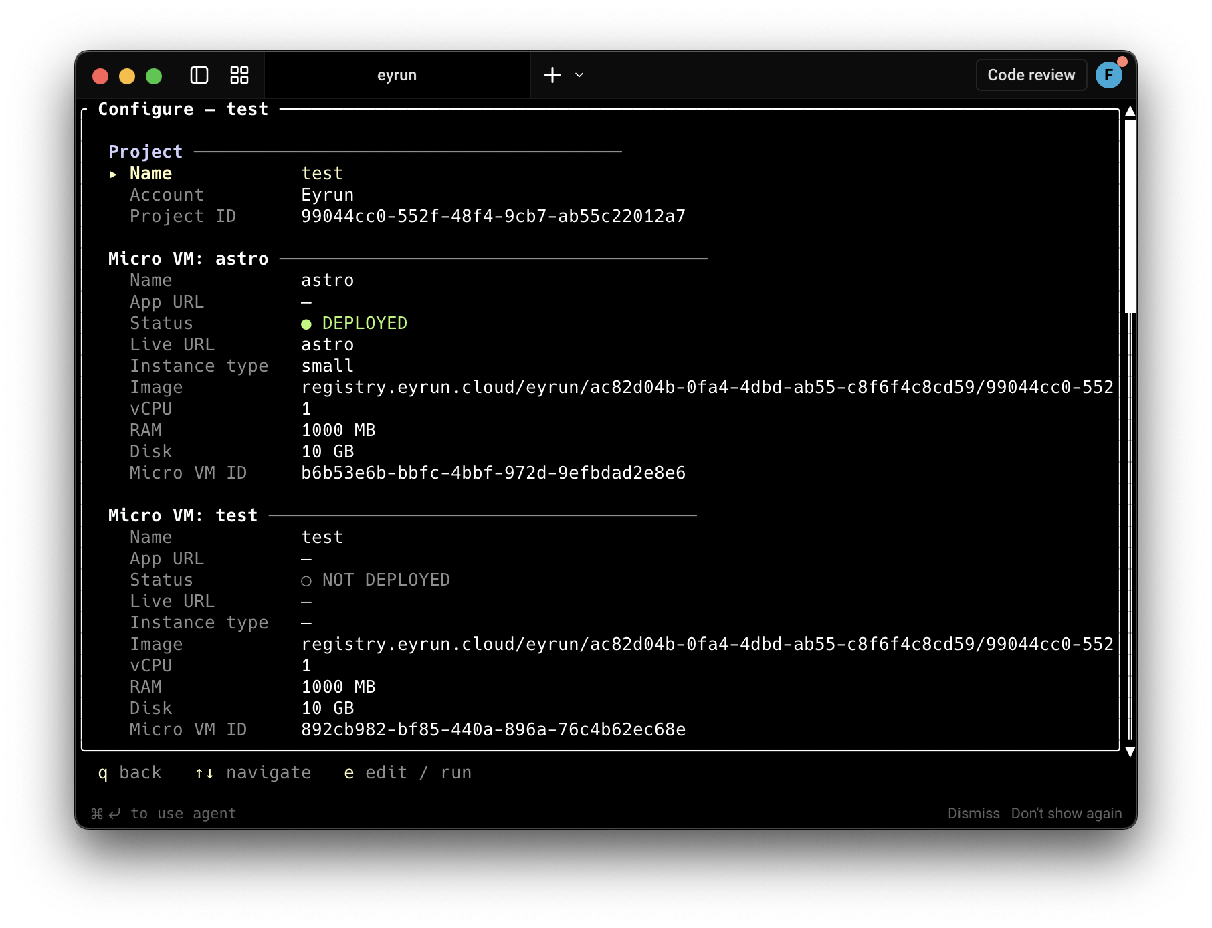Toggle the sidebar panel icon
1212x928 pixels.
pyautogui.click(x=200, y=75)
